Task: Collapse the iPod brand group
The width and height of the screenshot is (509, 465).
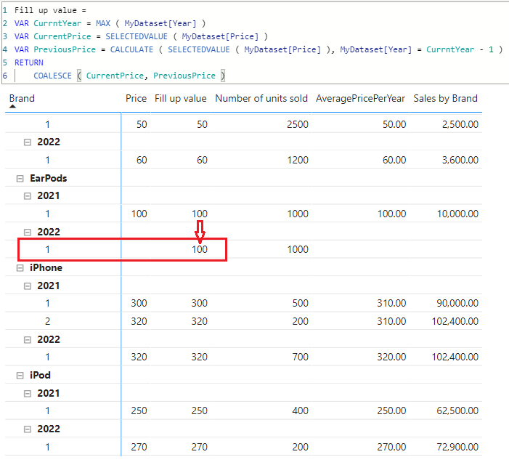Action: click(20, 376)
